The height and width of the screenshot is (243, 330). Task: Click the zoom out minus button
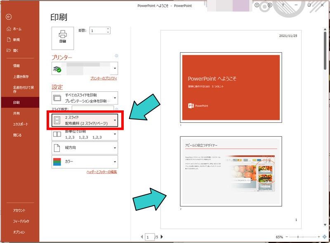coord(287,237)
